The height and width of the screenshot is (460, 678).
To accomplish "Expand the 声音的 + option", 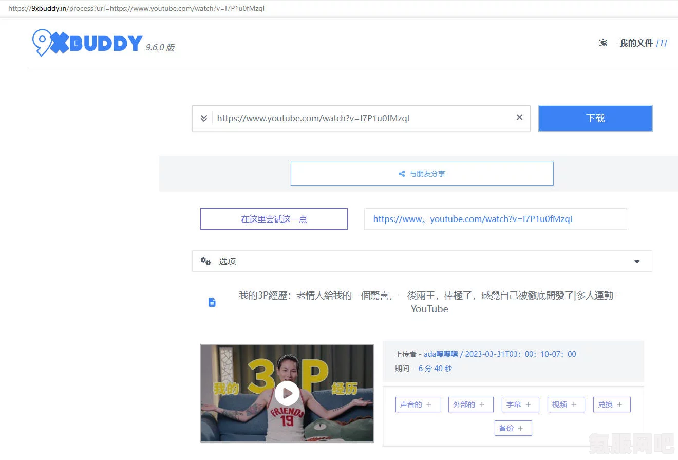I will pyautogui.click(x=418, y=404).
